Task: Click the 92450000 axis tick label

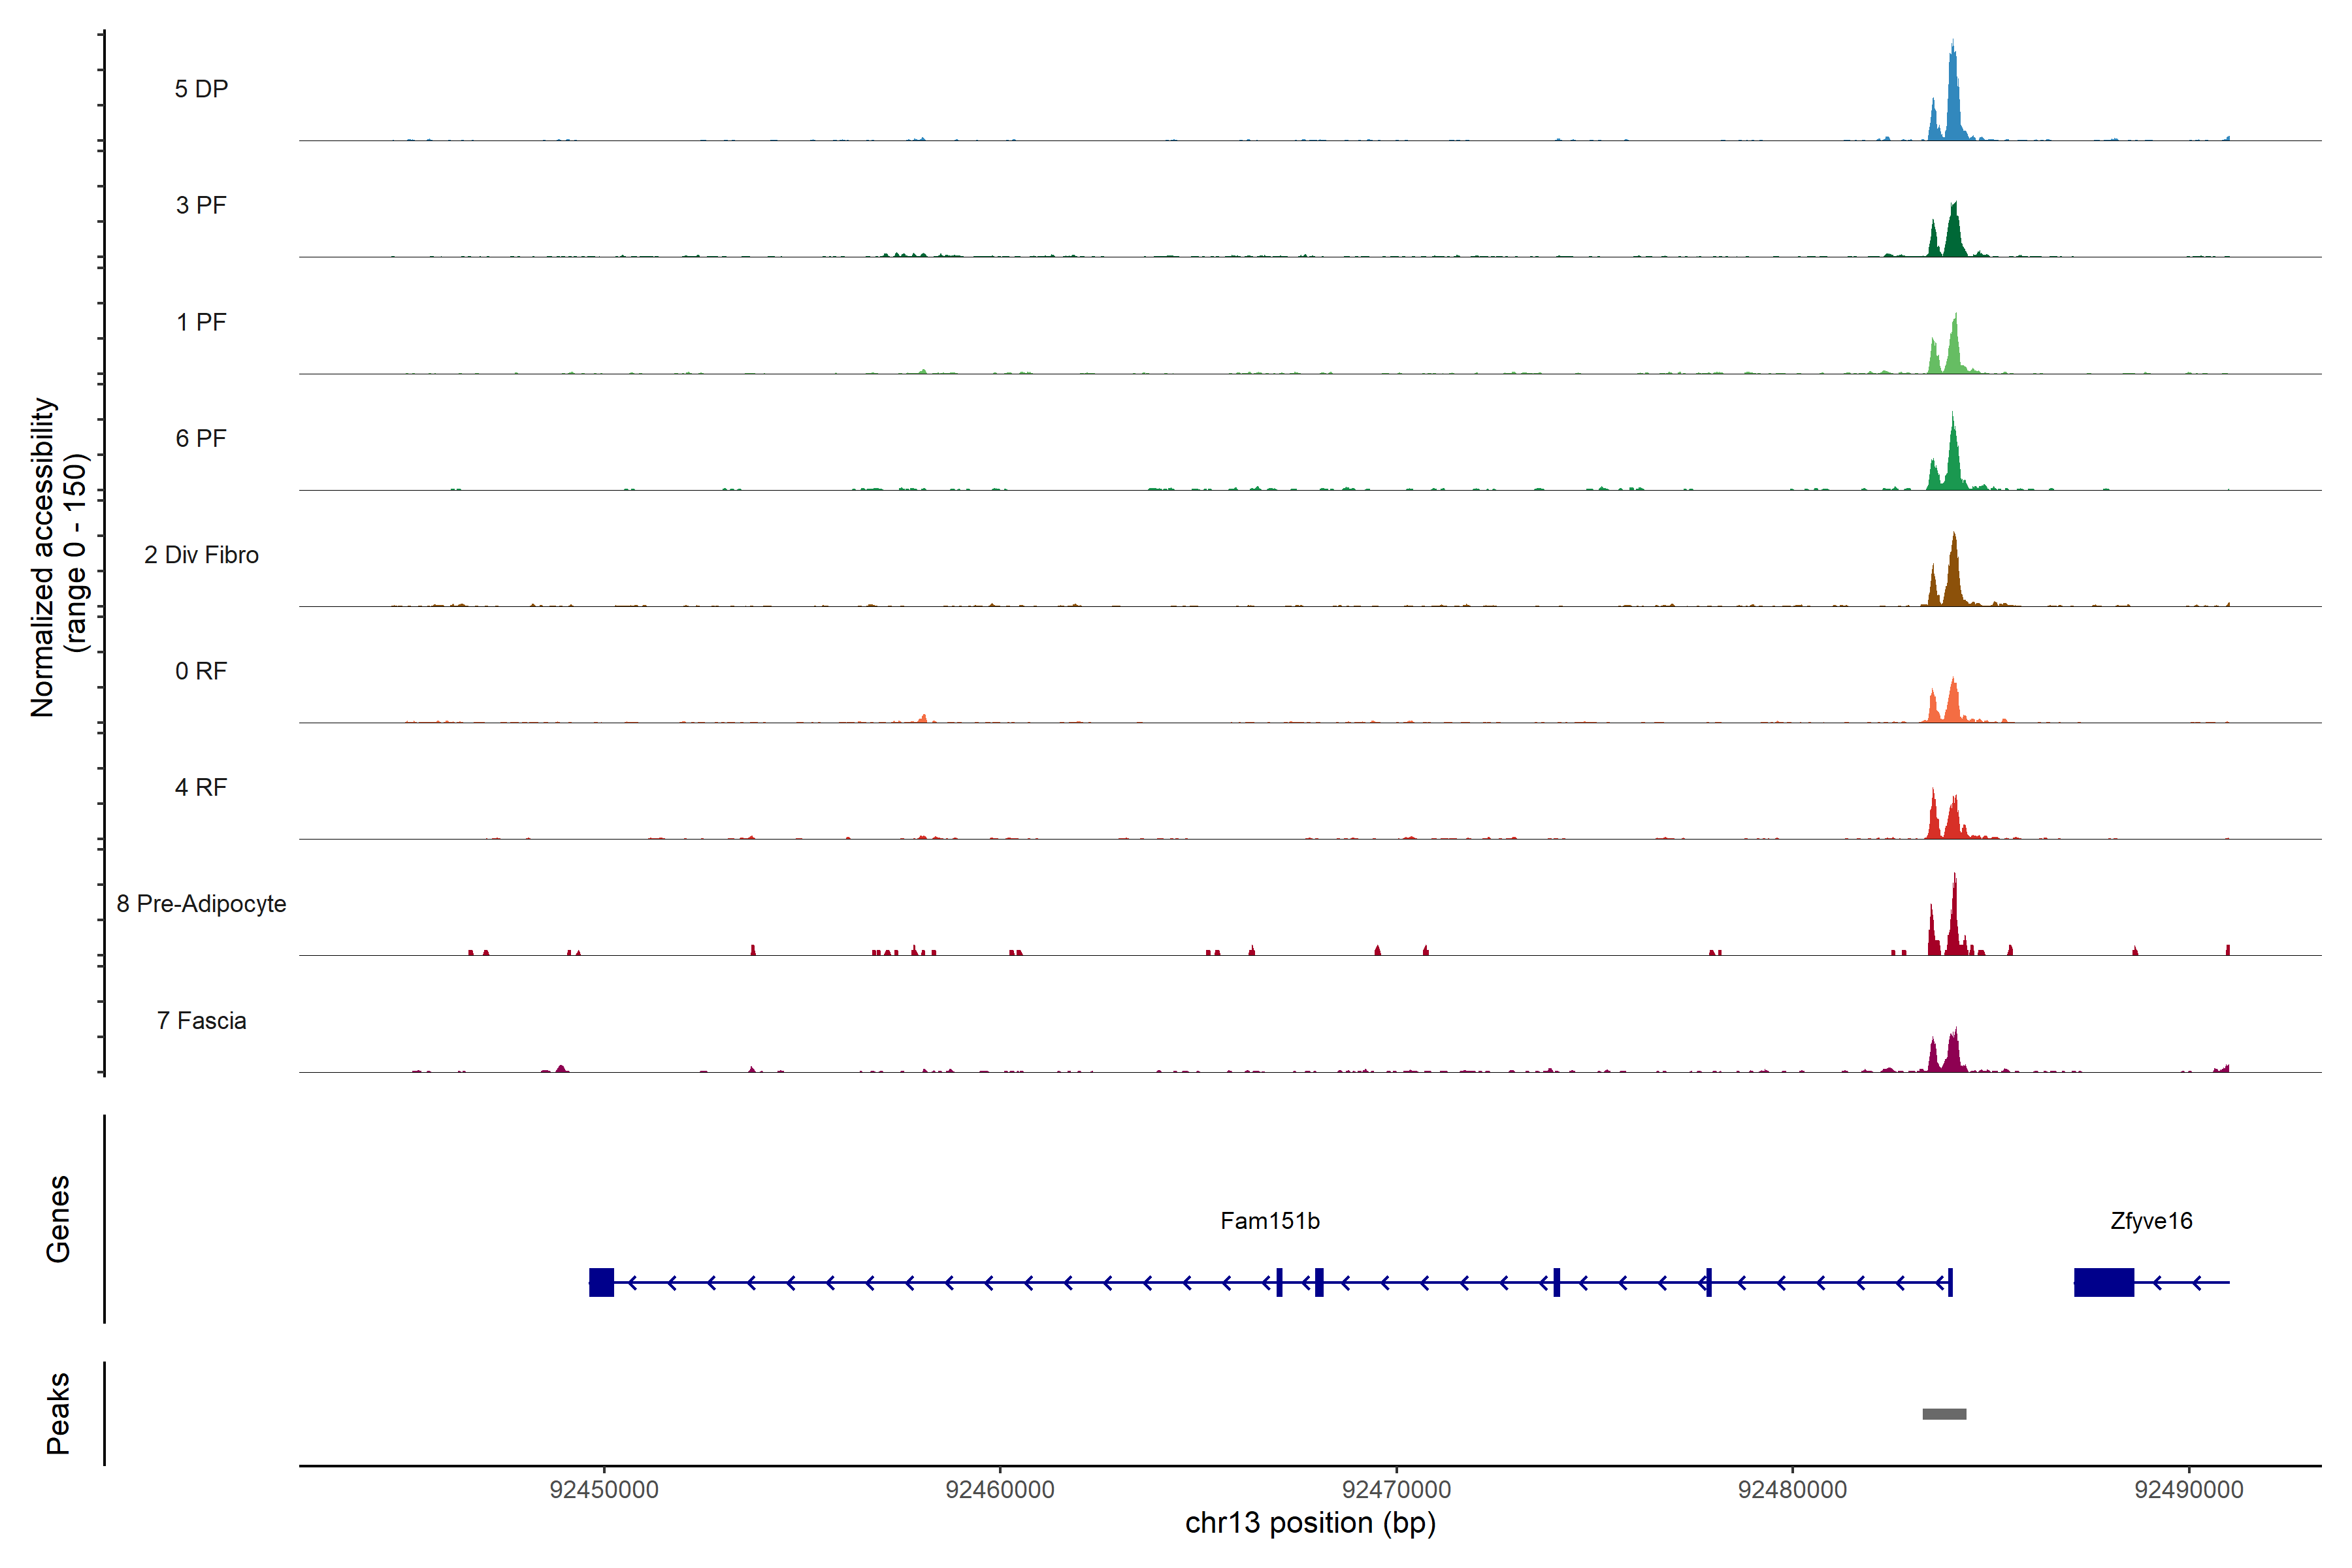Action: coord(604,1489)
